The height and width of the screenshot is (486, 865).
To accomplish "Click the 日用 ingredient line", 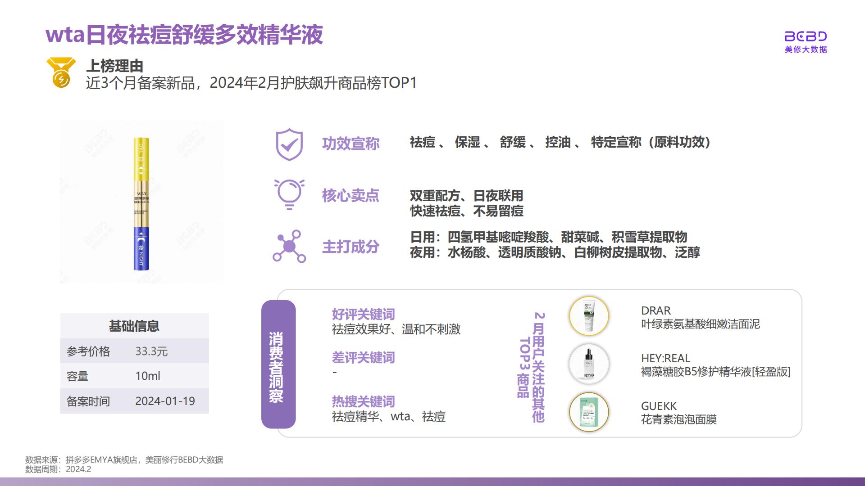I will pyautogui.click(x=548, y=237).
